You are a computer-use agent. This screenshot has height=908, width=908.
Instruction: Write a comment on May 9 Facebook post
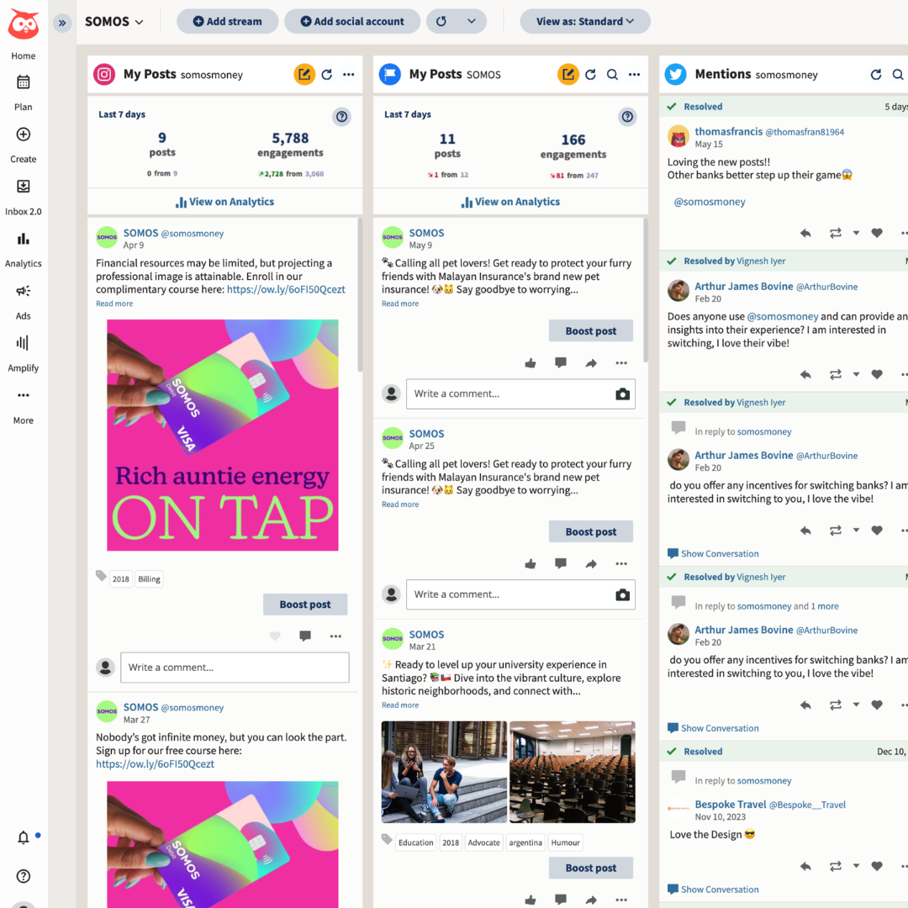coord(509,393)
